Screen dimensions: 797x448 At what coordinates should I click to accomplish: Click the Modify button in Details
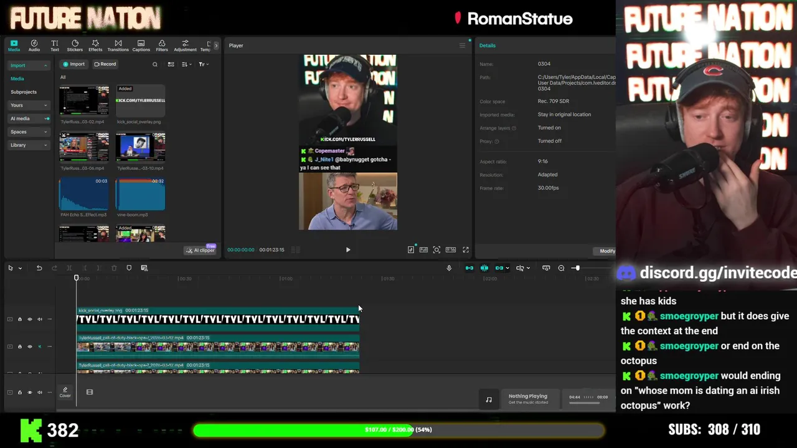[x=606, y=251]
